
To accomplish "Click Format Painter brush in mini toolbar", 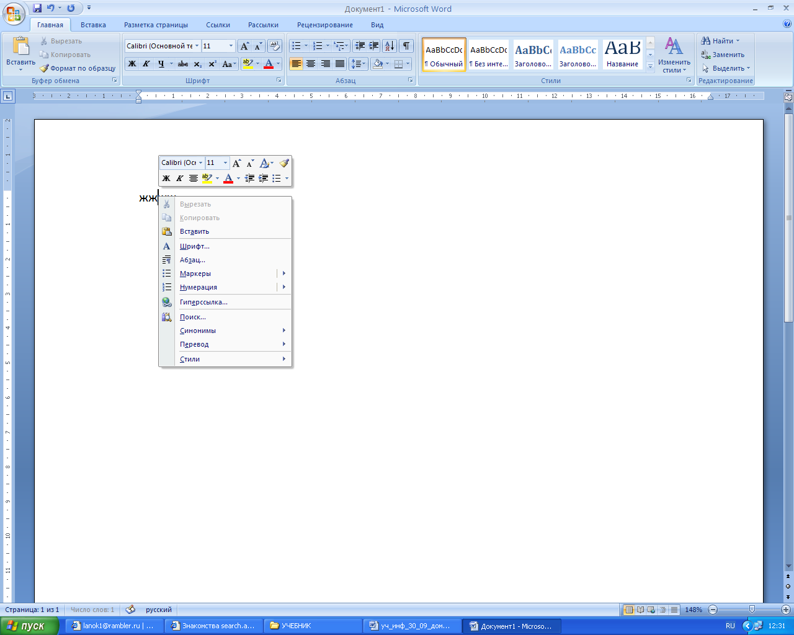I will point(284,163).
